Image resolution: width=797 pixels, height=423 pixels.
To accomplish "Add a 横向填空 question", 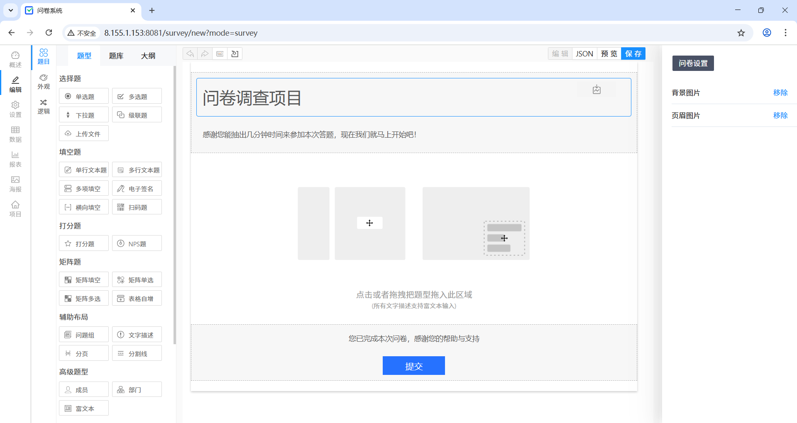I will tap(84, 207).
